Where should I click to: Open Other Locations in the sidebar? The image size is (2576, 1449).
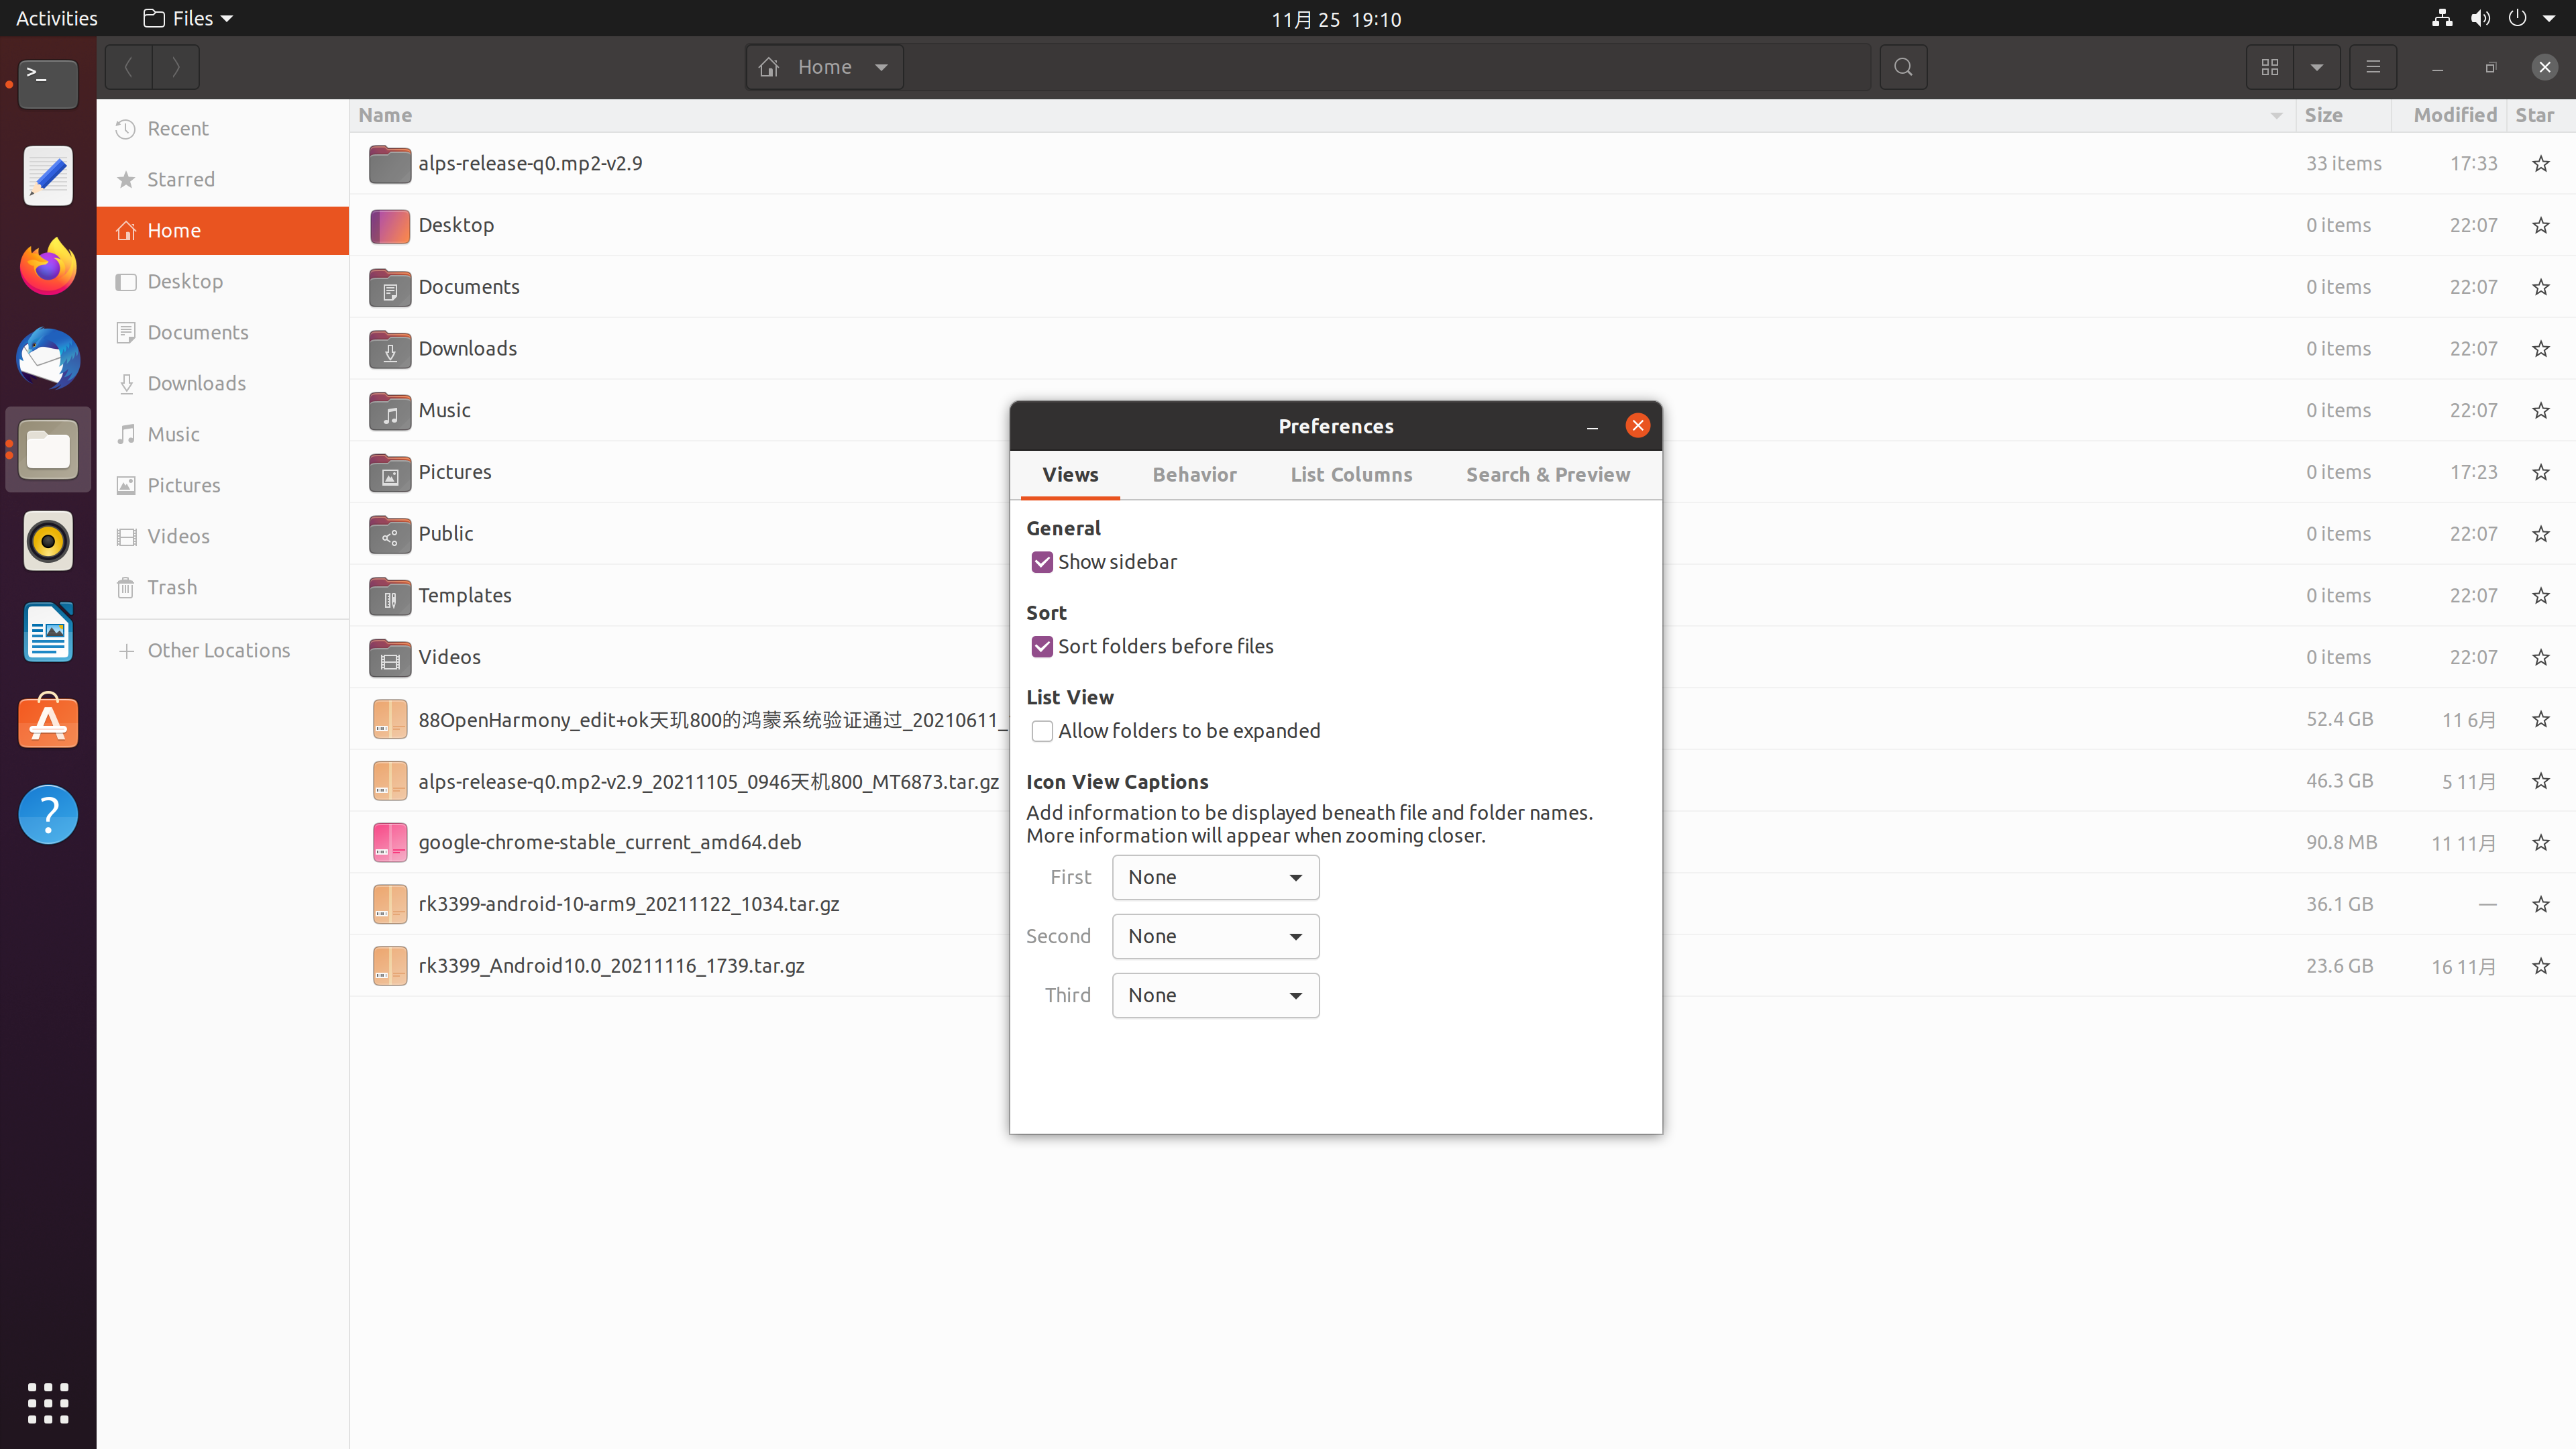(218, 650)
